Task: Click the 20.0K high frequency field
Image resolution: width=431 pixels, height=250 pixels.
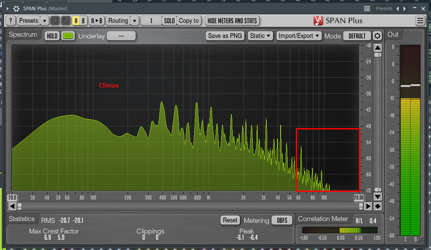Action: point(358,197)
